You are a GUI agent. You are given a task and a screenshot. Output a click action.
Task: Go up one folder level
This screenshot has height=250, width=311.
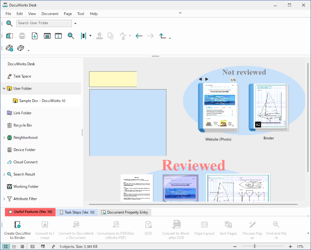(163, 36)
